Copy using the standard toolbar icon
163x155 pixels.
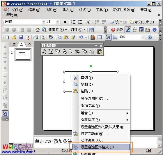click(x=59, y=37)
